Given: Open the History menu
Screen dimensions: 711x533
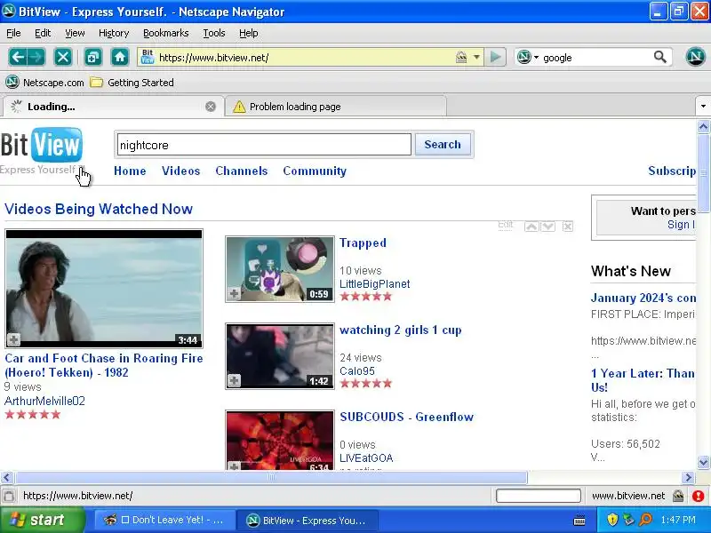Looking at the screenshot, I should 114,33.
